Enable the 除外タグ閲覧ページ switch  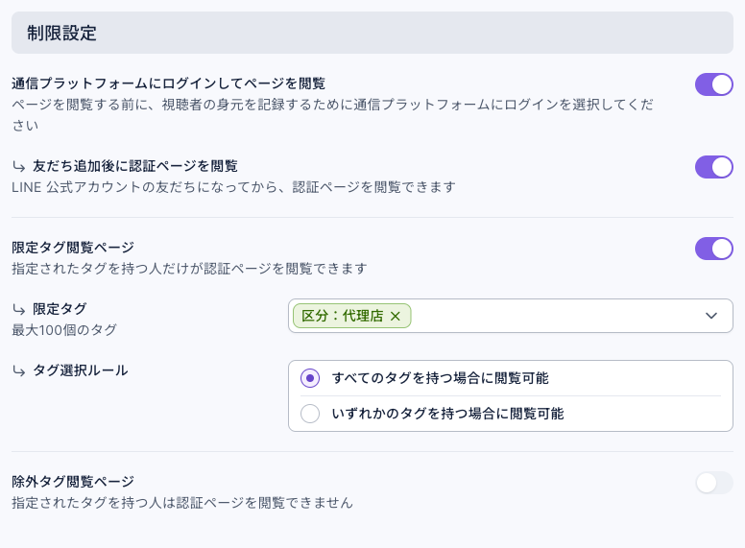(x=713, y=483)
